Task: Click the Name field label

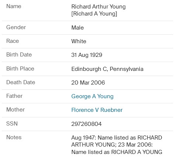Action: tap(14, 6)
